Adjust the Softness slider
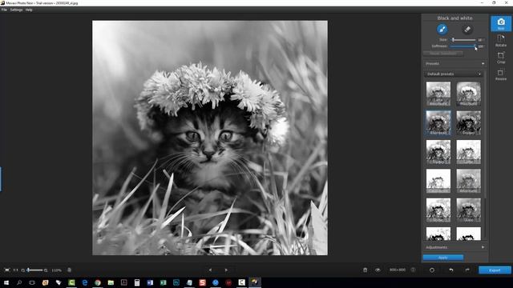 tap(464, 46)
